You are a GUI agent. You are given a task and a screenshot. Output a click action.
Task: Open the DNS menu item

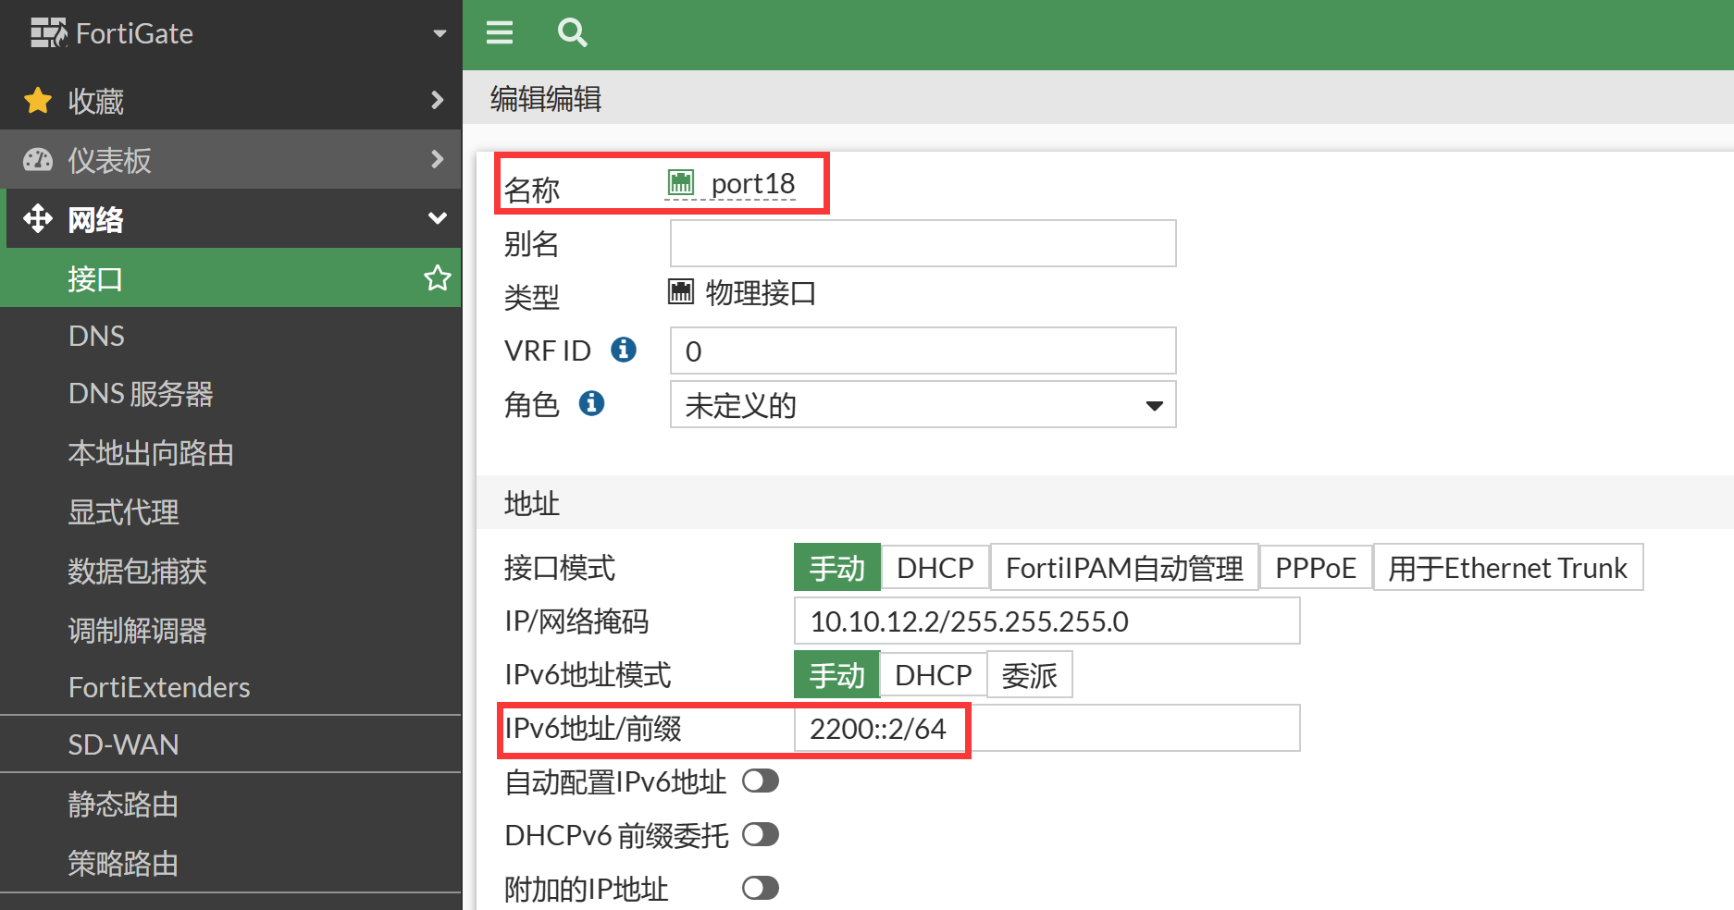click(x=96, y=336)
